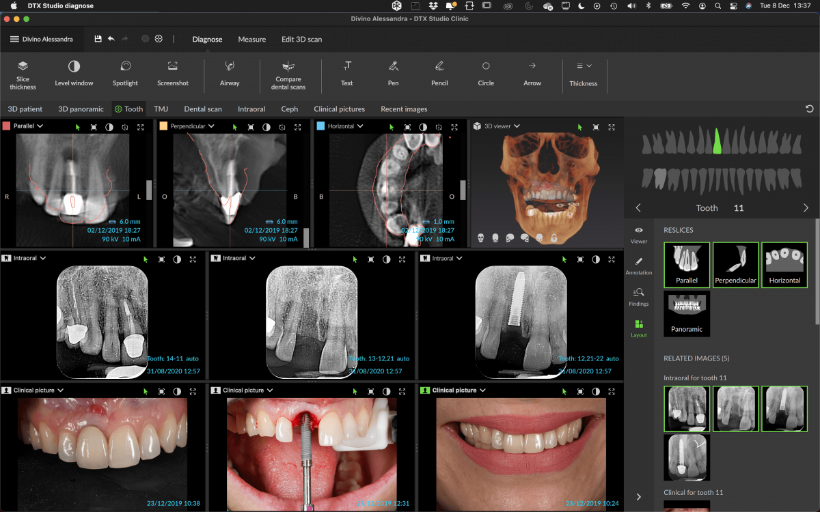
Task: Go to next tooth with right chevron
Action: (x=806, y=208)
